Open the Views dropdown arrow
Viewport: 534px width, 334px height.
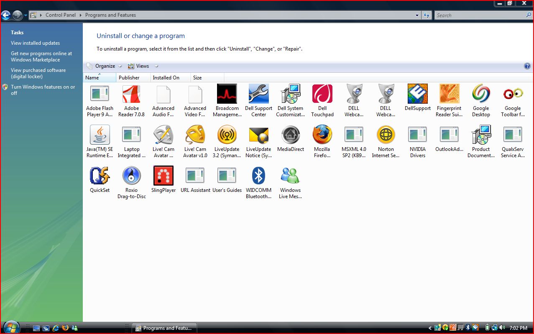[156, 66]
